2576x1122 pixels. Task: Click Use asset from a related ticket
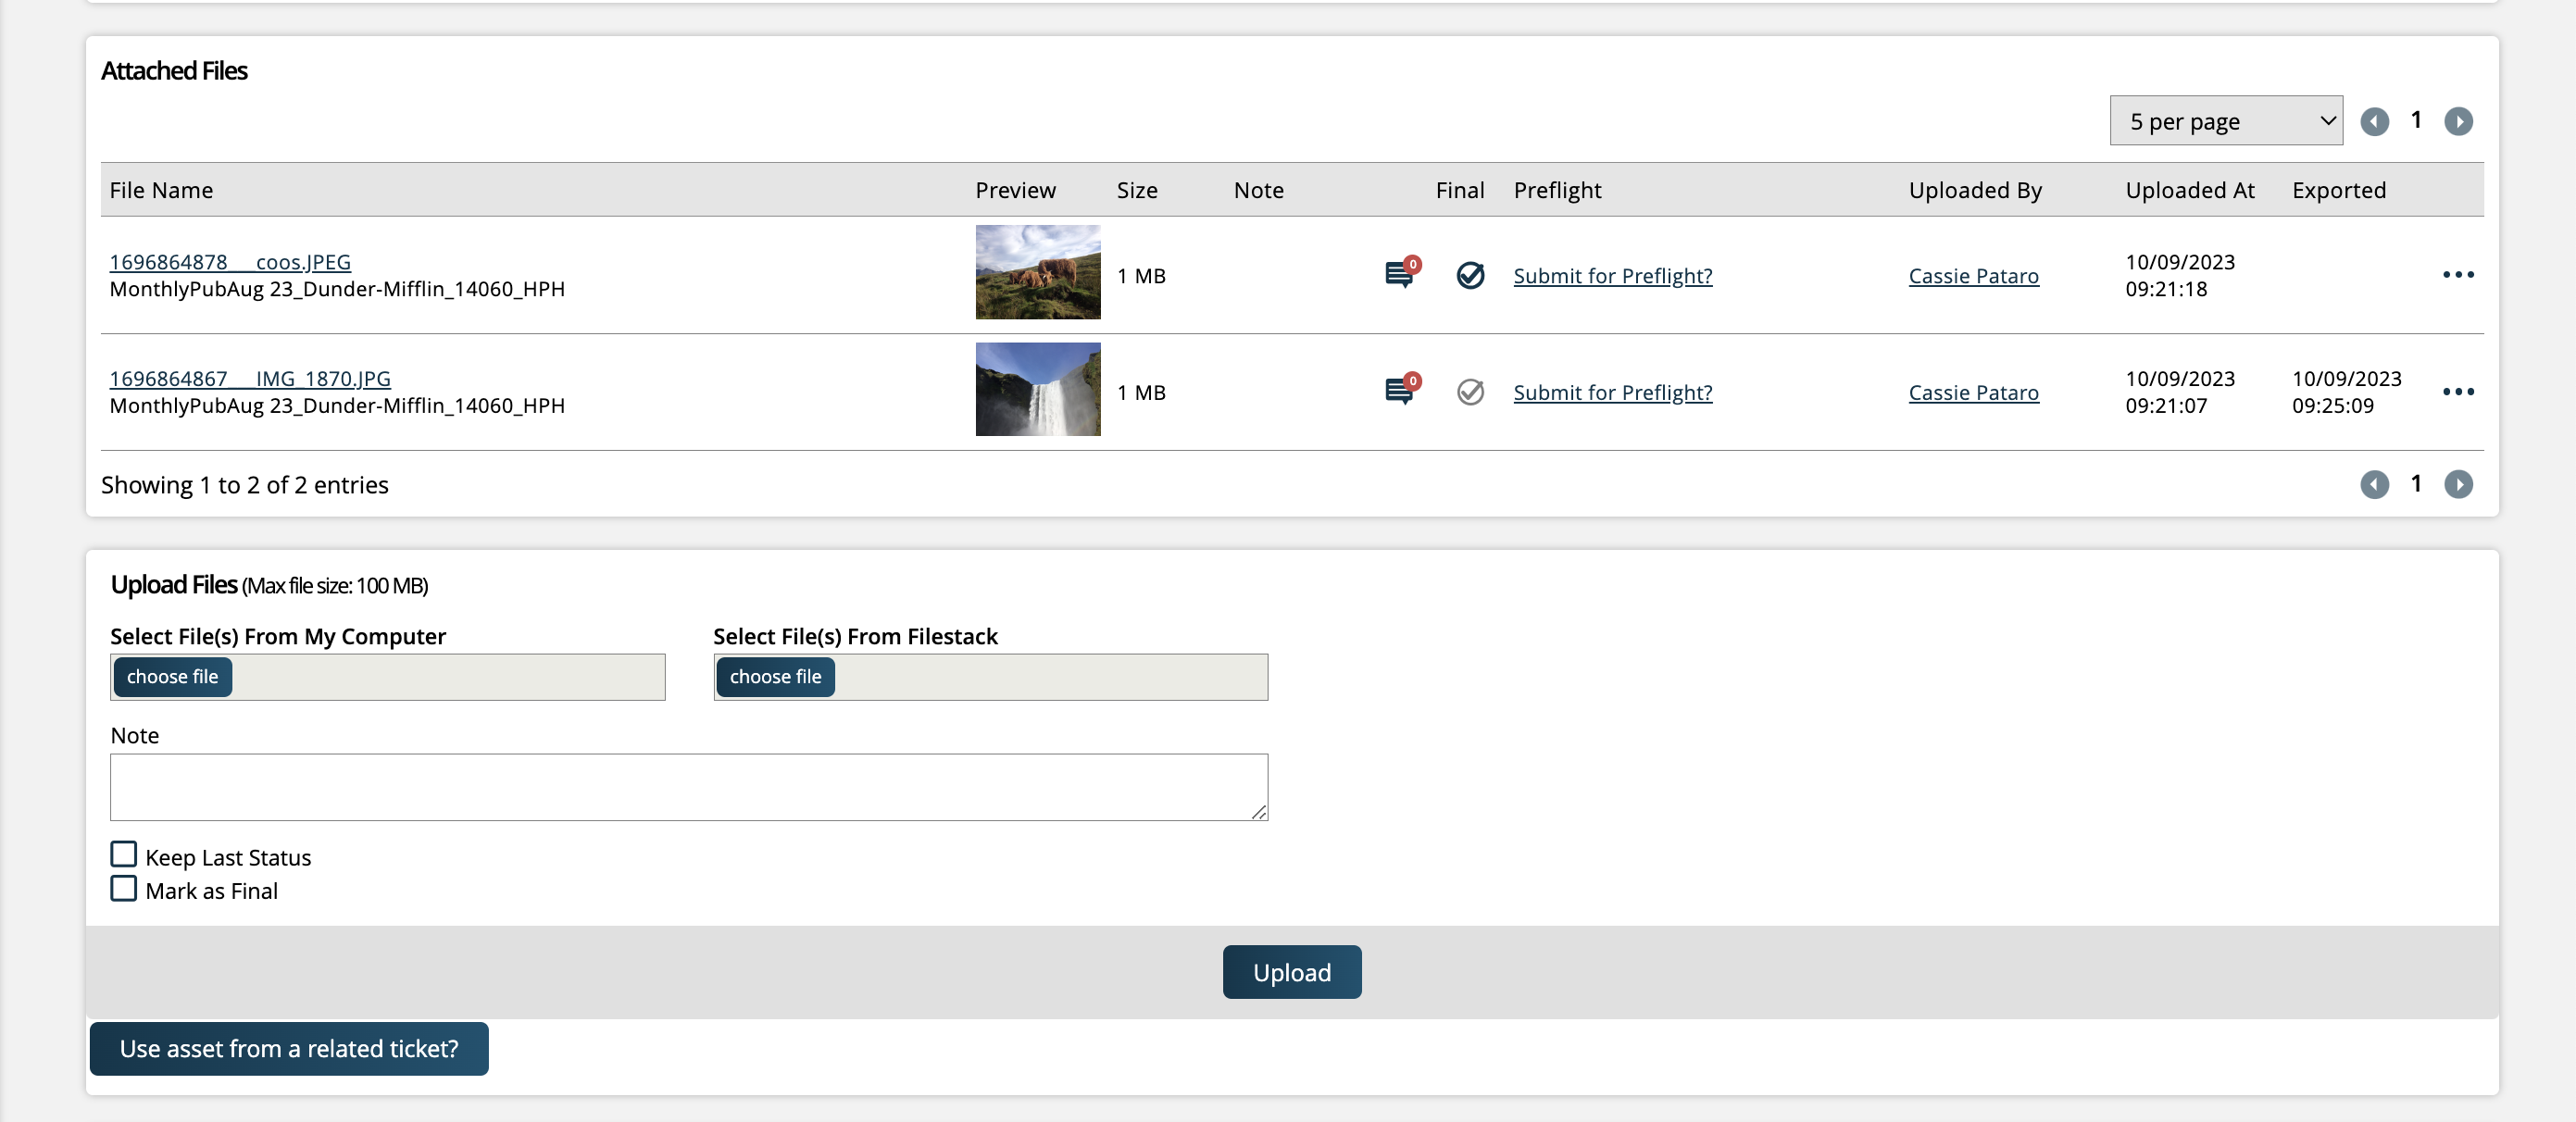289,1048
